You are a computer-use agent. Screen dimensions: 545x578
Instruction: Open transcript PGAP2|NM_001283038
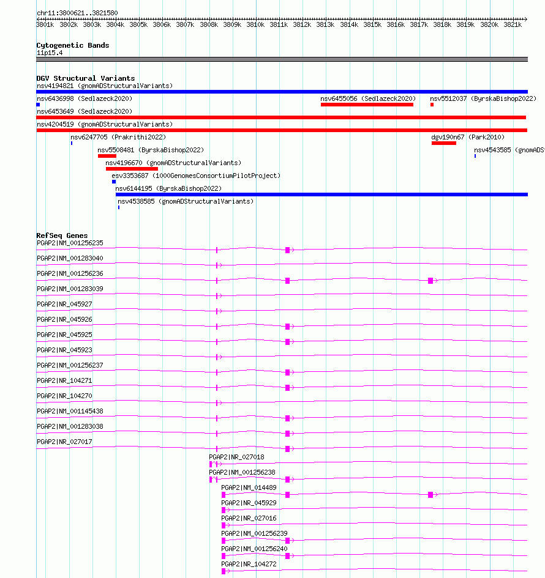click(70, 427)
